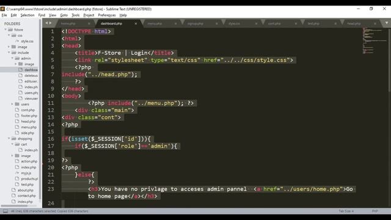Viewport: 391px width, 220px height.
Task: Expand the image folder inside shopping
Action: (12, 156)
